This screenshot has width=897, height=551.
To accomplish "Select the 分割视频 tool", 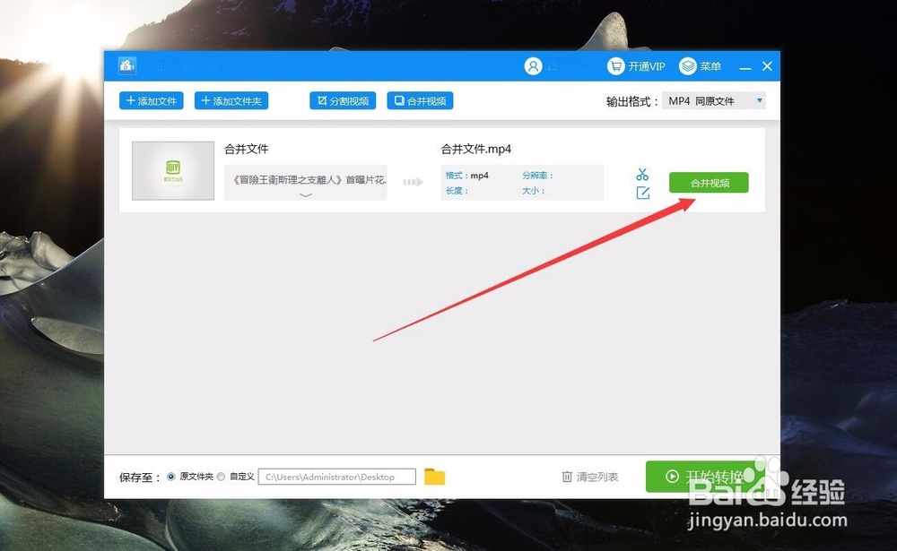I will click(x=343, y=100).
